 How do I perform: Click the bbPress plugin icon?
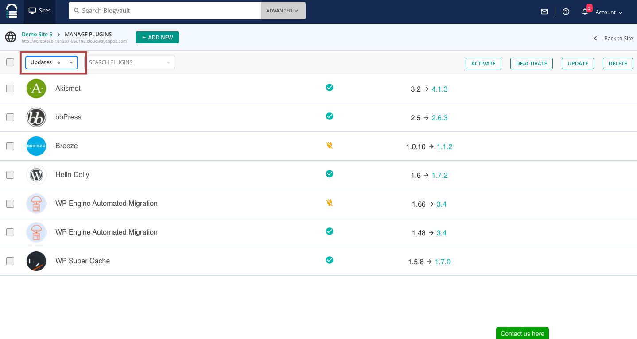click(36, 117)
